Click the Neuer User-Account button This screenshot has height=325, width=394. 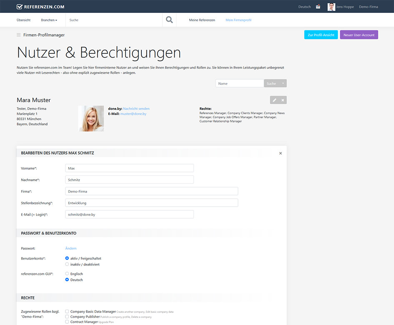tap(359, 35)
